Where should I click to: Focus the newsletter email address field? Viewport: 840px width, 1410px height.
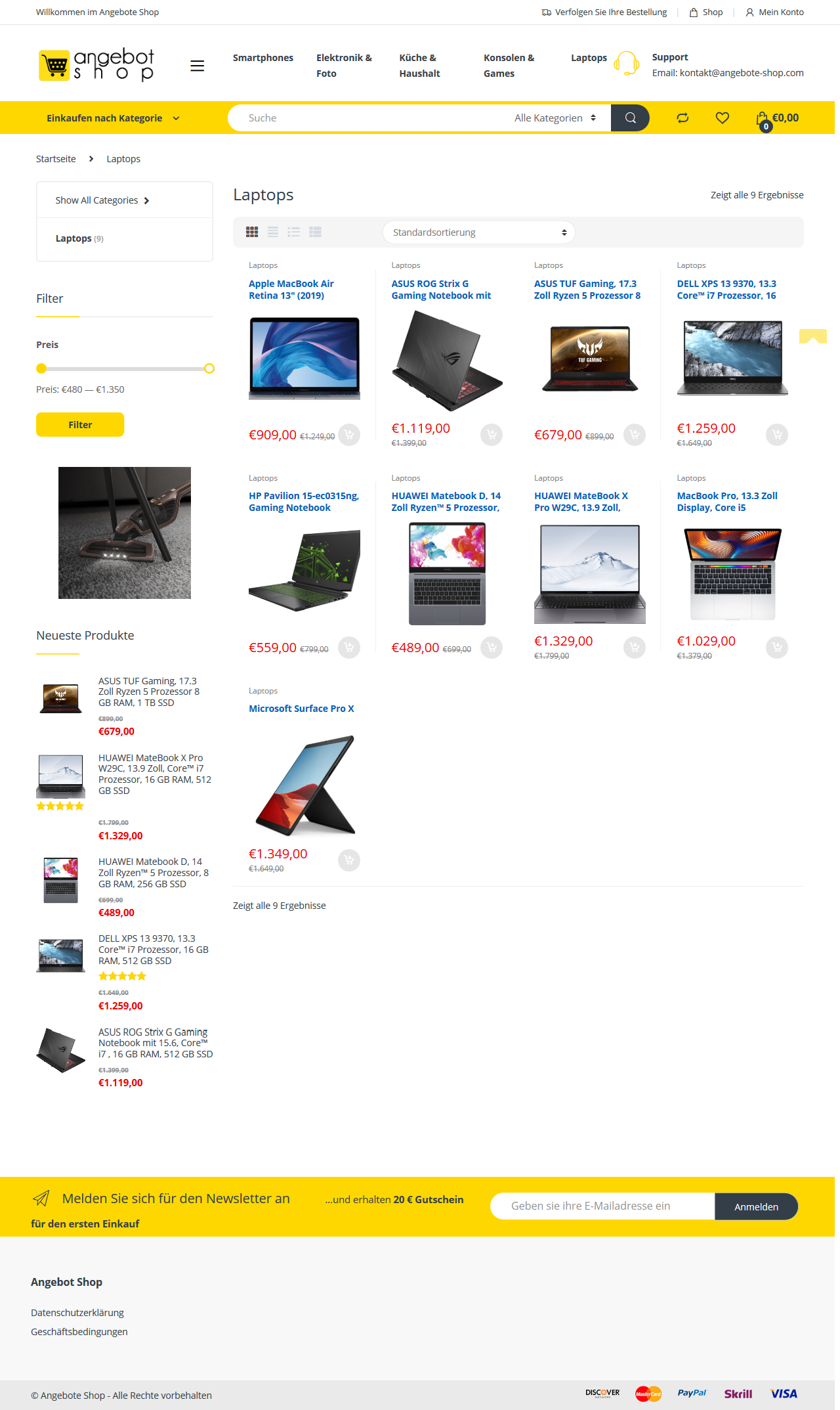(x=602, y=1206)
